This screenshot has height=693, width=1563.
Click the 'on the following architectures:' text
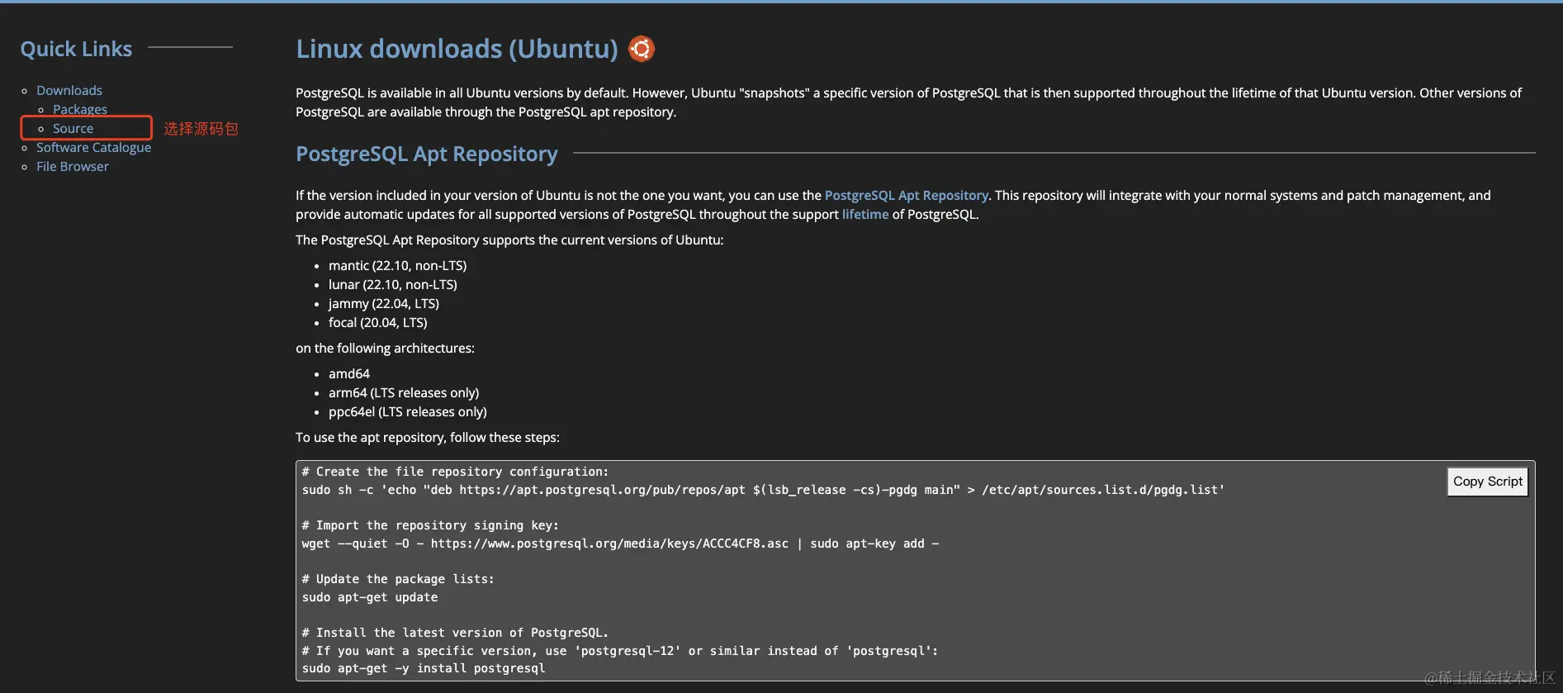385,348
